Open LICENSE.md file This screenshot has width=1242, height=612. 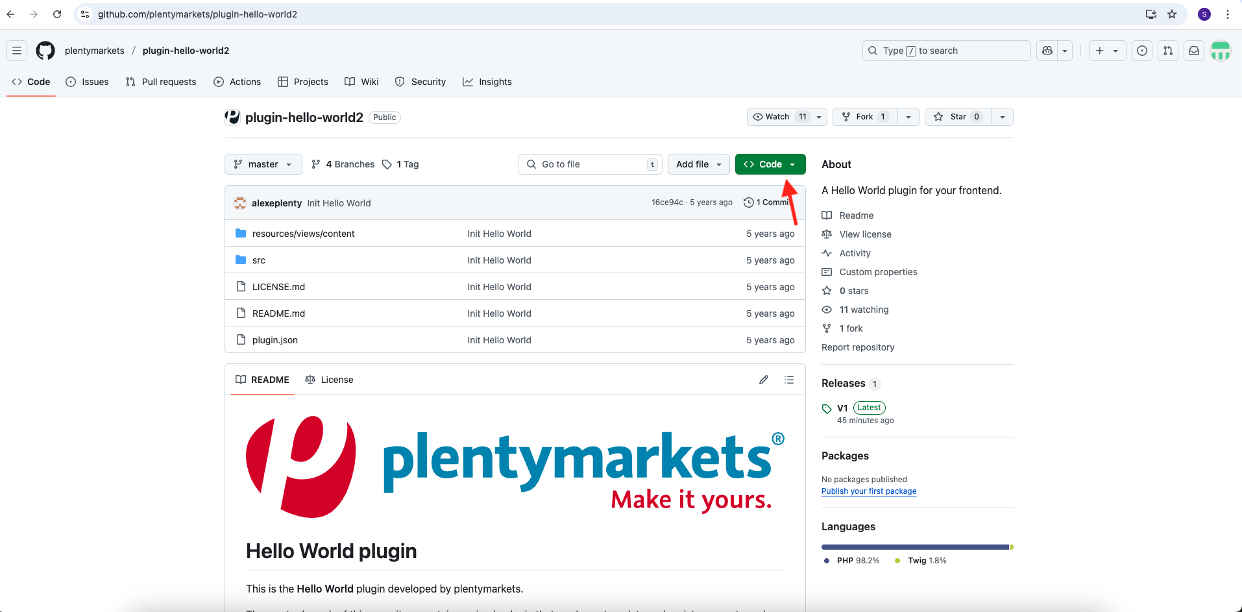(278, 287)
